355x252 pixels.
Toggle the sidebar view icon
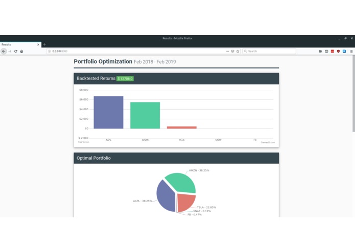click(326, 52)
